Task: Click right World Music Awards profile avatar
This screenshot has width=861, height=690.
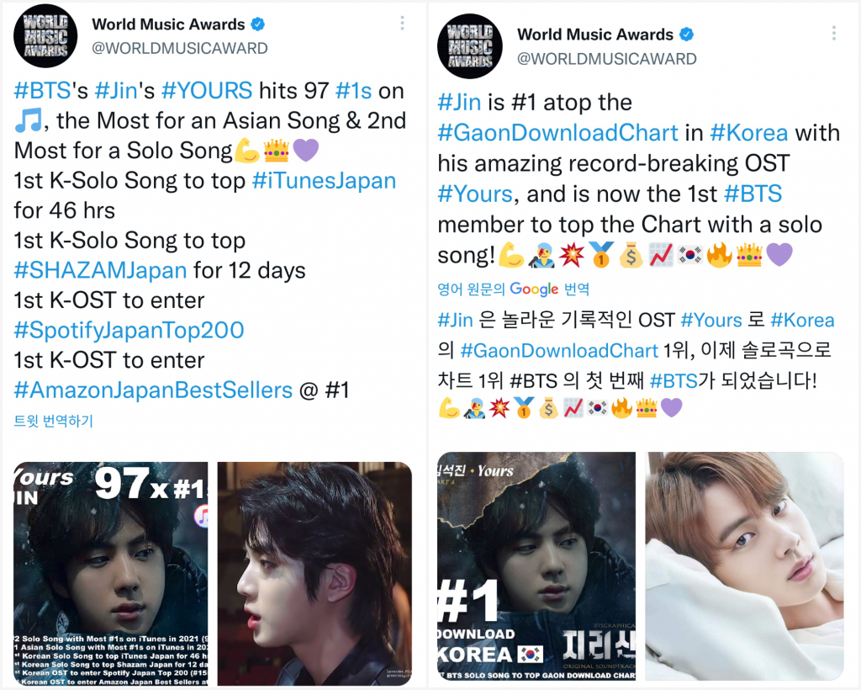Action: pyautogui.click(x=470, y=46)
